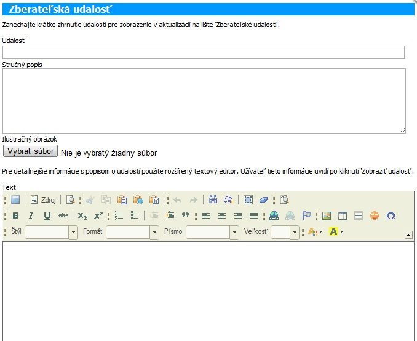This screenshot has height=341, width=417.
Task: Toggle Underline formatting
Action: click(47, 215)
